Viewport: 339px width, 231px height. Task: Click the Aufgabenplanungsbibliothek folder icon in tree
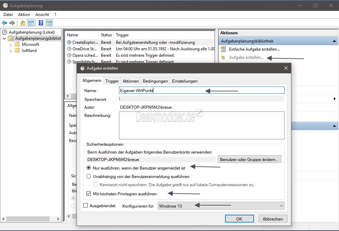(x=11, y=38)
